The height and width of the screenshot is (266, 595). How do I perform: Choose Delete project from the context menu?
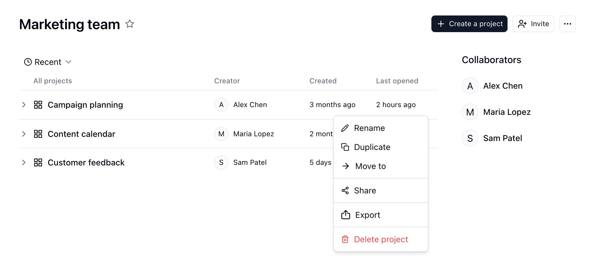click(x=381, y=239)
